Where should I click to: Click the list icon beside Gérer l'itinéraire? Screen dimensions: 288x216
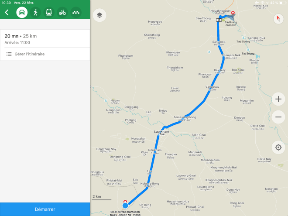(x=9, y=54)
